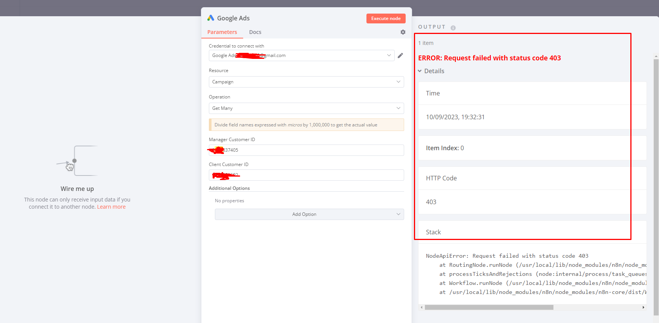Click the Time section label
This screenshot has width=659, height=323.
(433, 93)
